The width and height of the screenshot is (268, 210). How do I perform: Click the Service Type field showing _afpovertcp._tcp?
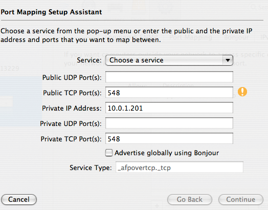(180, 167)
